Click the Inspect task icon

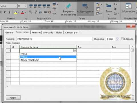pyautogui.click(x=98, y=4)
